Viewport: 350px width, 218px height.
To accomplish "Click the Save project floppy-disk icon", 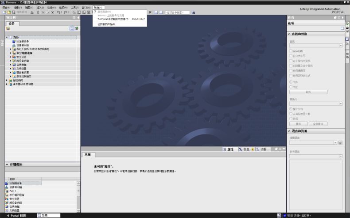I will 13,12.
